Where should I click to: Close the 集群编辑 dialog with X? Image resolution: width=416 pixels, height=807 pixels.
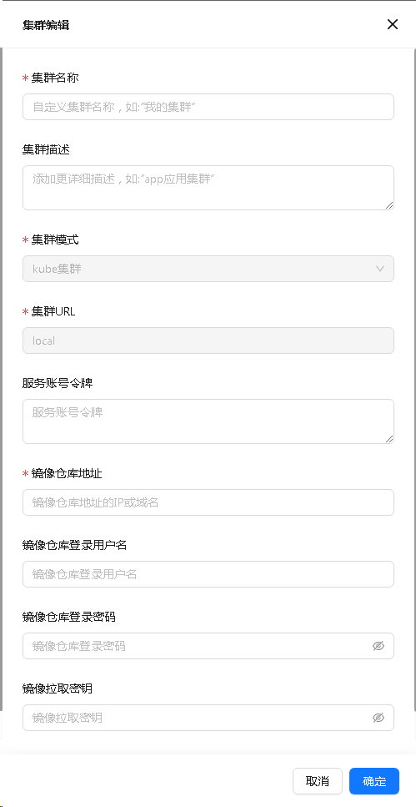pyautogui.click(x=393, y=24)
